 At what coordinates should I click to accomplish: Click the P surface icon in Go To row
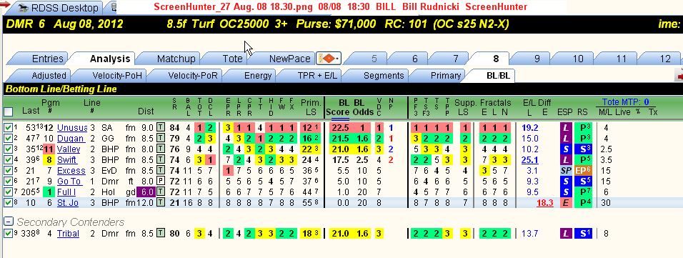point(161,182)
